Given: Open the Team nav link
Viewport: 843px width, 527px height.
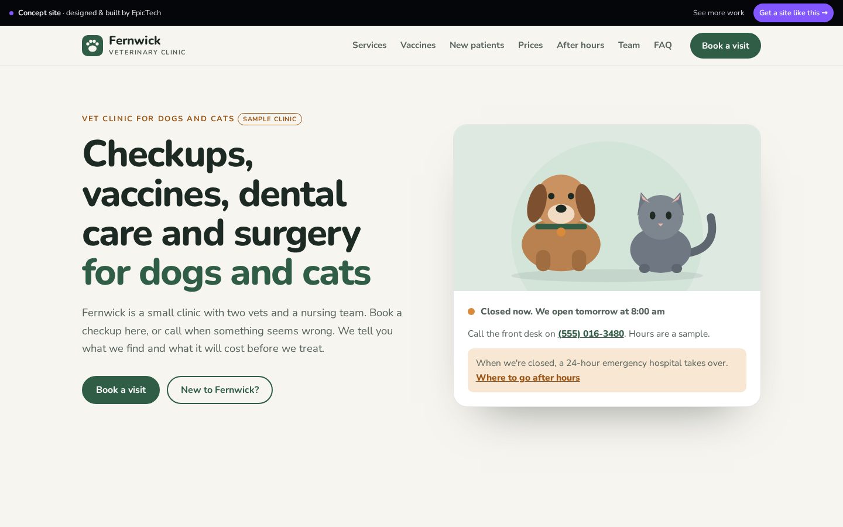Looking at the screenshot, I should point(629,45).
